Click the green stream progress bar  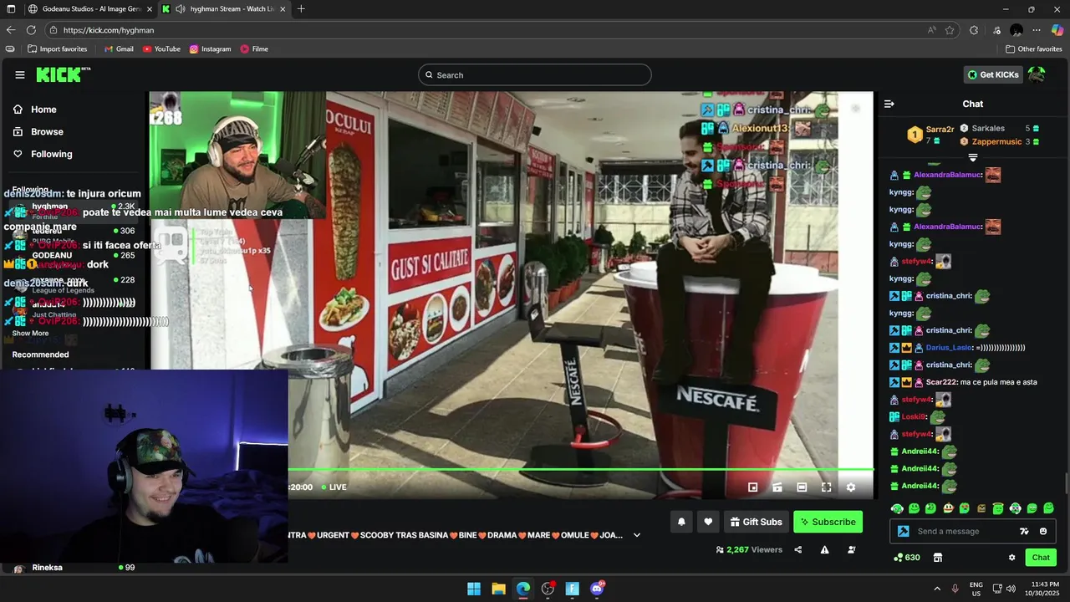pos(581,470)
